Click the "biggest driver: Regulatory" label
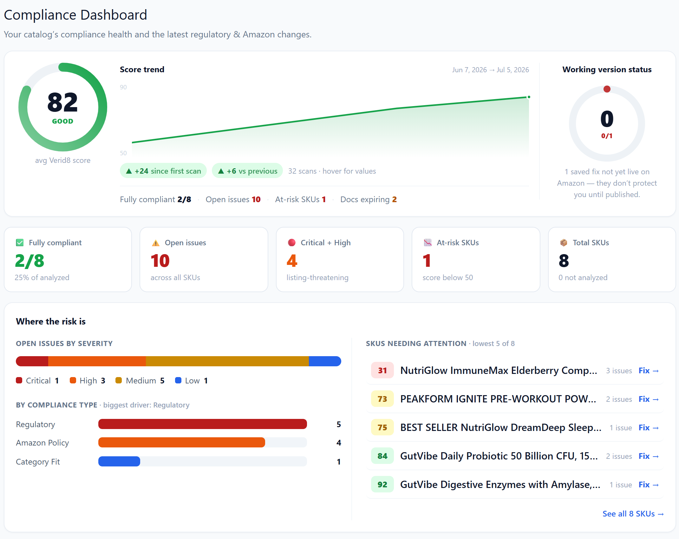 coord(146,405)
